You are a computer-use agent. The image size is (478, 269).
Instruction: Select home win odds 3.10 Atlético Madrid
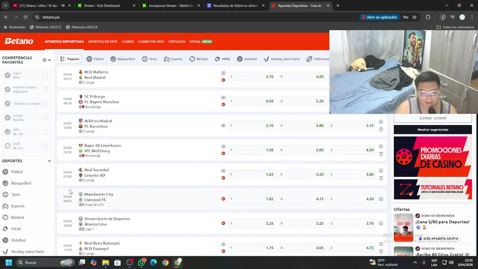(x=252, y=126)
